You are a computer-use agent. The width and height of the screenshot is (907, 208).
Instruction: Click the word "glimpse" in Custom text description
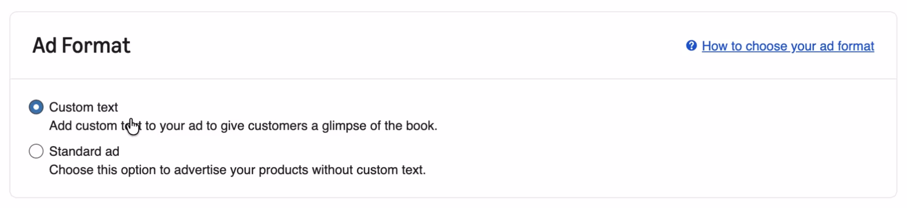coord(344,125)
